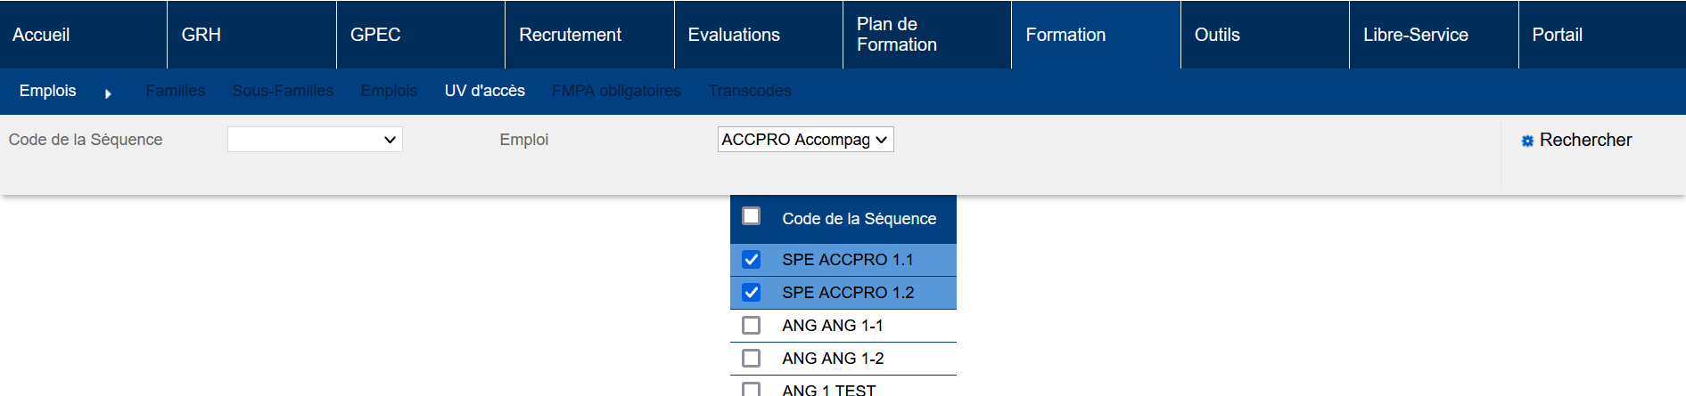The height and width of the screenshot is (396, 1686).
Task: Click the Rechercher button
Action: click(x=1584, y=140)
